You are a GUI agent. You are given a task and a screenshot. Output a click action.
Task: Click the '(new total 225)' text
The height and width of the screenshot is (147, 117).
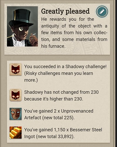point(58,118)
